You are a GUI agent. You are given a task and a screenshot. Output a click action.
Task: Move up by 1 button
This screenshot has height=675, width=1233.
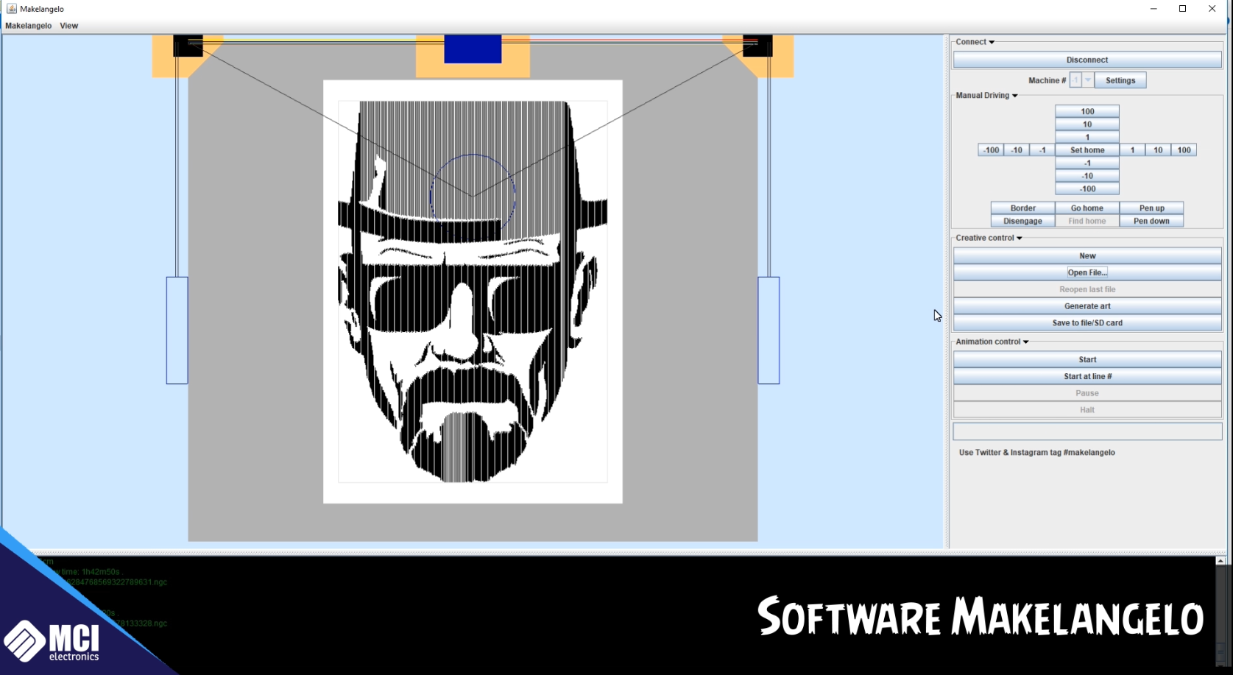[x=1087, y=137]
